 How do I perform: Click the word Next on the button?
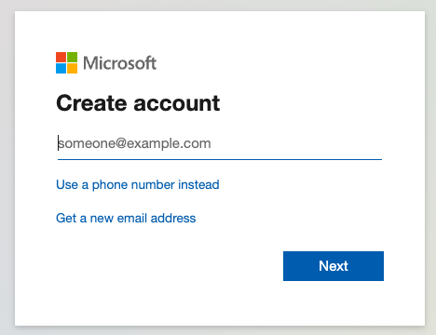click(334, 266)
